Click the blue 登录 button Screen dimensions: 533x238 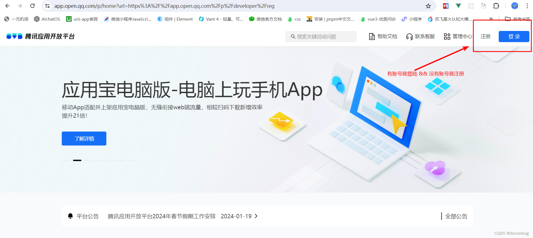click(x=514, y=37)
